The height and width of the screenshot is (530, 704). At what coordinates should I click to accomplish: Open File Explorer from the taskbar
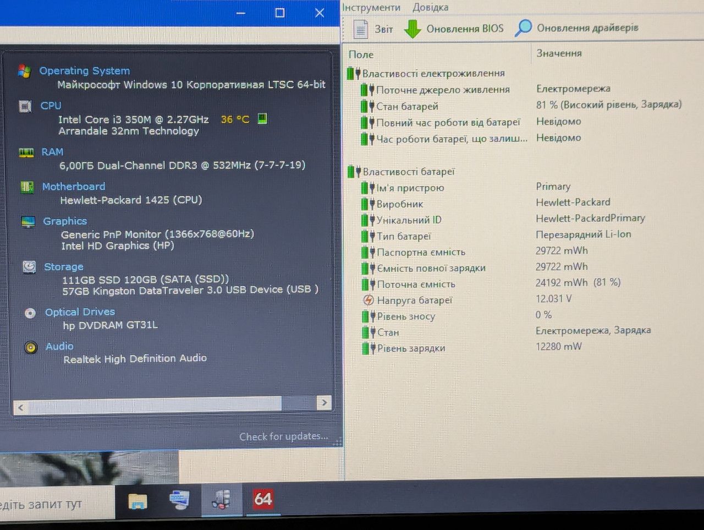[x=137, y=500]
